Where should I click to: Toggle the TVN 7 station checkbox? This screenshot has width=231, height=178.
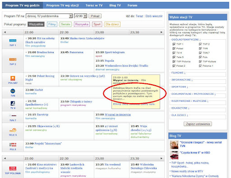tap(200, 53)
